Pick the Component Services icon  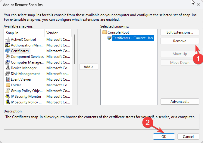pyautogui.click(x=8, y=57)
